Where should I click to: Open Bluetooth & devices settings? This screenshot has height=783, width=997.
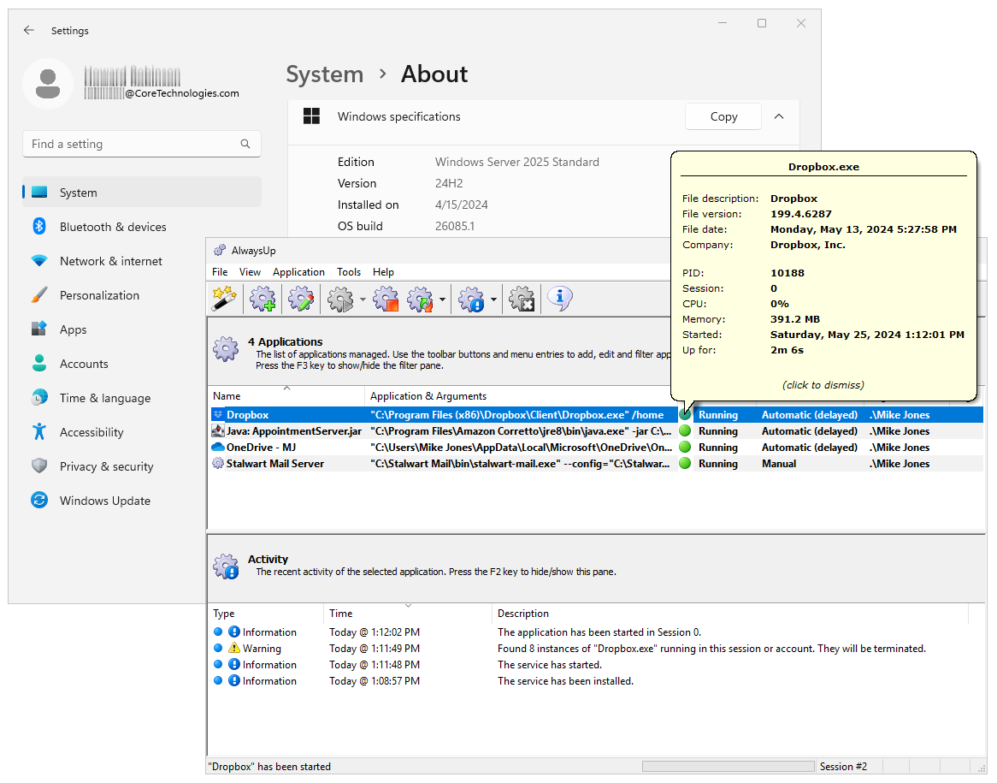tap(113, 227)
